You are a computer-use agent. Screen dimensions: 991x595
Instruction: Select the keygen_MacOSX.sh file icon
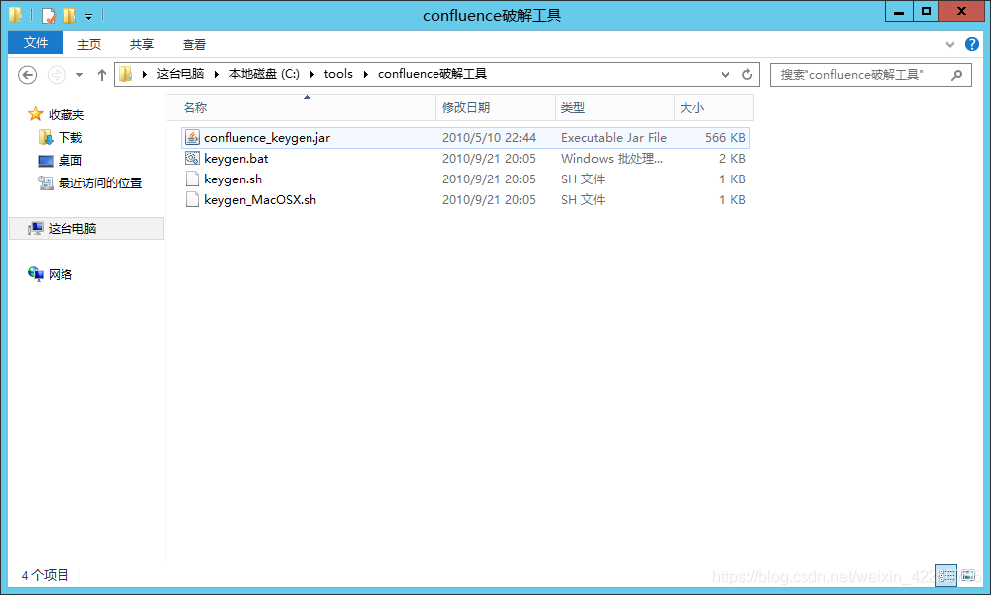[x=192, y=199]
